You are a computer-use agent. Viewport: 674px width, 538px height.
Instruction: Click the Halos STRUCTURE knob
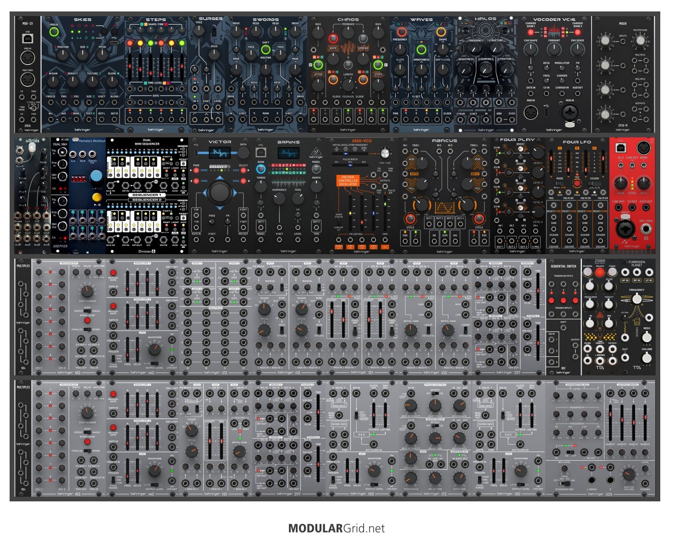(x=495, y=49)
